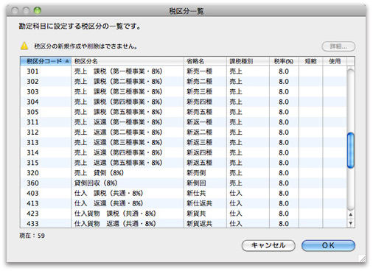
Task: Click the OK button
Action: coord(328,245)
